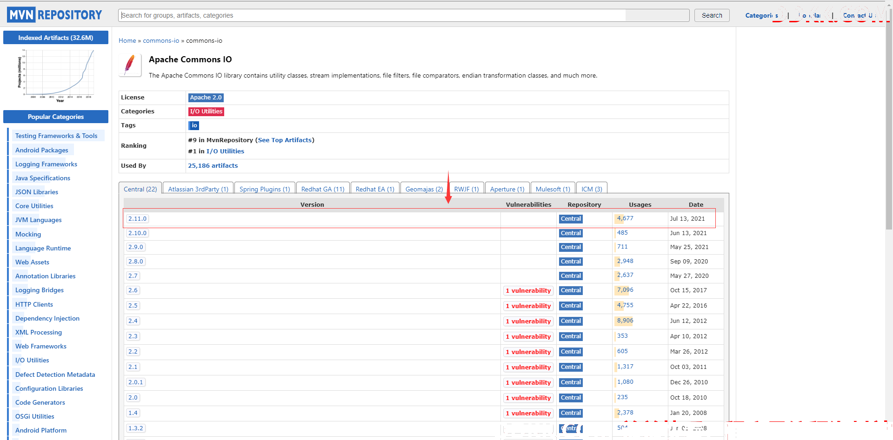Screen dimensions: 893x440
Task: View the vulnerability for version 2.6
Action: point(528,290)
